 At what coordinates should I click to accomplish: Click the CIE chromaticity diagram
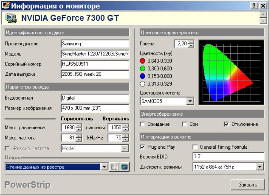pyautogui.click(x=231, y=72)
